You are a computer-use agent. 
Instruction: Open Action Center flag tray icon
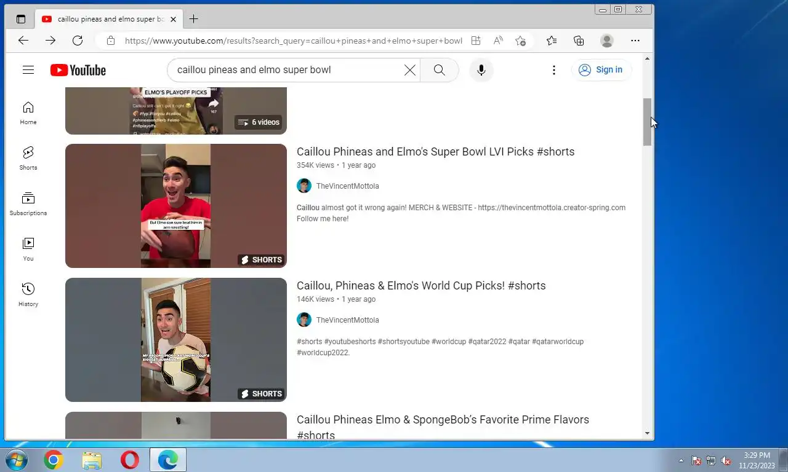point(696,460)
